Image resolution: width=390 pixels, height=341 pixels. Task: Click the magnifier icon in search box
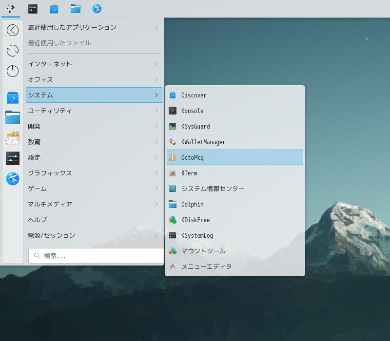click(x=37, y=256)
